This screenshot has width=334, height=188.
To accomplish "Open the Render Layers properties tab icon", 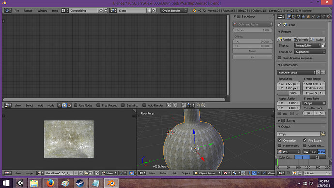I will tap(294, 17).
